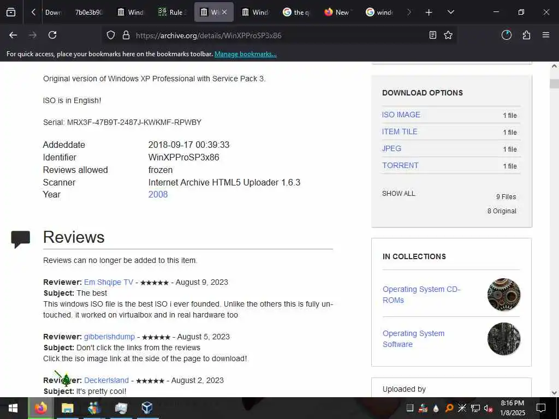Click scrollbar up arrow
The width and height of the screenshot is (559, 419).
(x=554, y=66)
